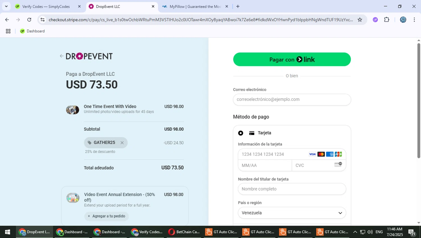Image resolution: width=421 pixels, height=238 pixels.
Task: Open the apps grid in bookmarks bar
Action: (x=8, y=31)
